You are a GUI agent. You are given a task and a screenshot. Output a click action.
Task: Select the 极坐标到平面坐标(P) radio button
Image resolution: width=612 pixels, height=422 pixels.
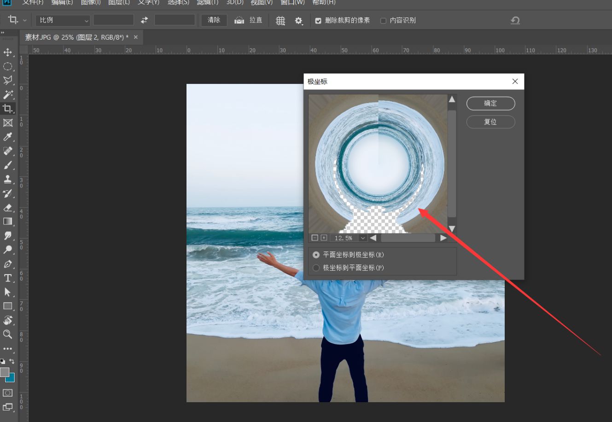click(x=316, y=268)
